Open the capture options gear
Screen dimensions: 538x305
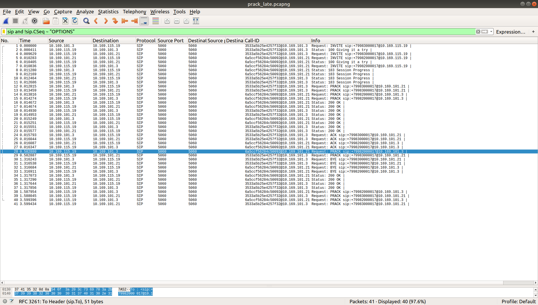pos(34,21)
